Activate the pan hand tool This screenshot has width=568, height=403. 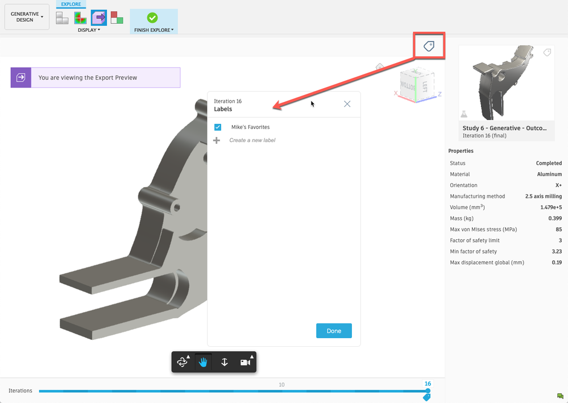203,362
